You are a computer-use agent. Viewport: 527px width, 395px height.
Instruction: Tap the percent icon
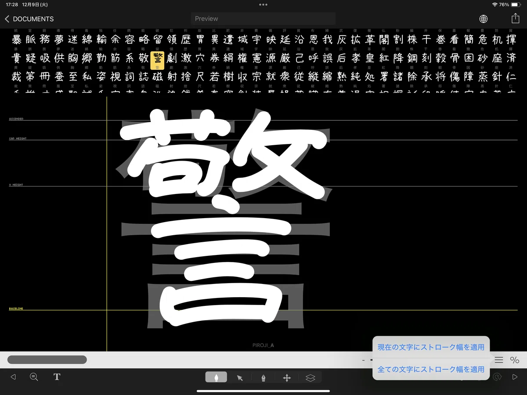[x=514, y=360]
